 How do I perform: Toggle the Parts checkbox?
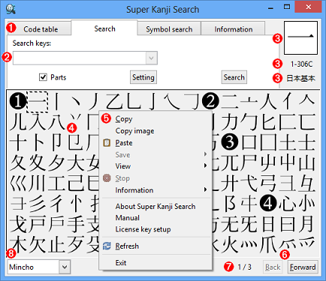tap(43, 77)
